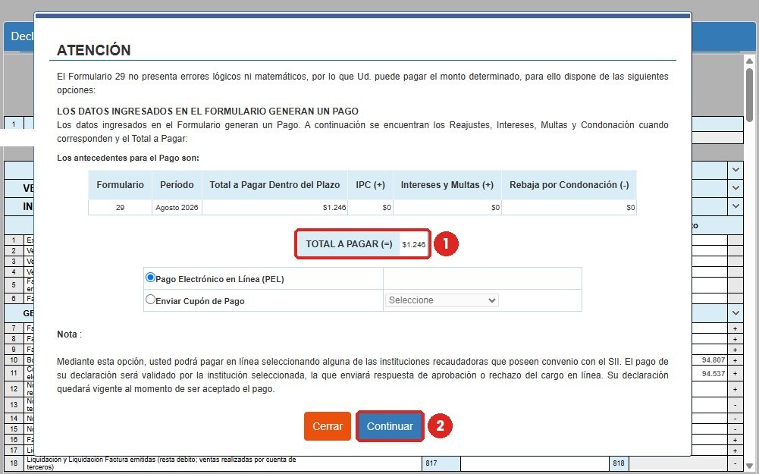Click the 94.537 value in the background form
Viewport: 759px width, 474px height.
714,374
